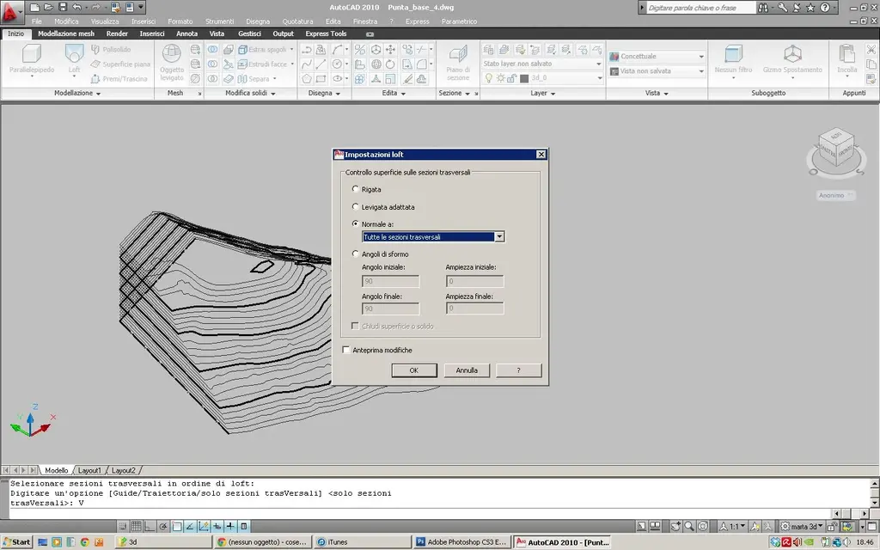Click the Angolo finale field
880x550 pixels.
391,309
